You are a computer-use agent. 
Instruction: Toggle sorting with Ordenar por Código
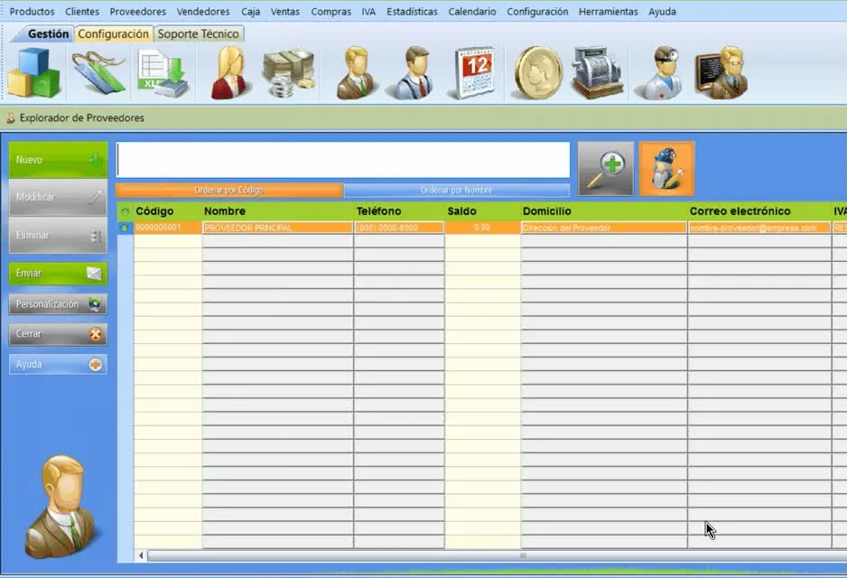click(x=229, y=191)
